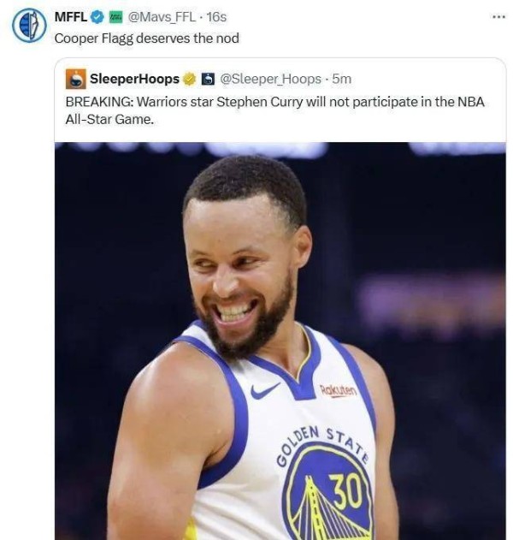Image resolution: width=513 pixels, height=540 pixels.
Task: Click the affiliate badge beside SleeperHoops
Action: pos(207,79)
